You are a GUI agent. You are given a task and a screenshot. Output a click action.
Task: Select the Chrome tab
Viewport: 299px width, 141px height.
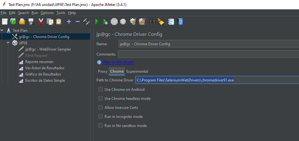[117, 71]
